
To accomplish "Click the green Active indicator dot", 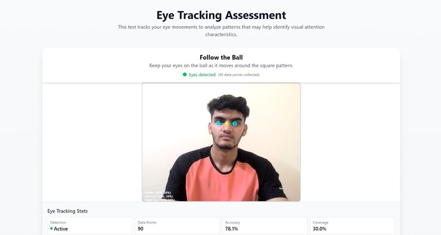I will (x=51, y=228).
